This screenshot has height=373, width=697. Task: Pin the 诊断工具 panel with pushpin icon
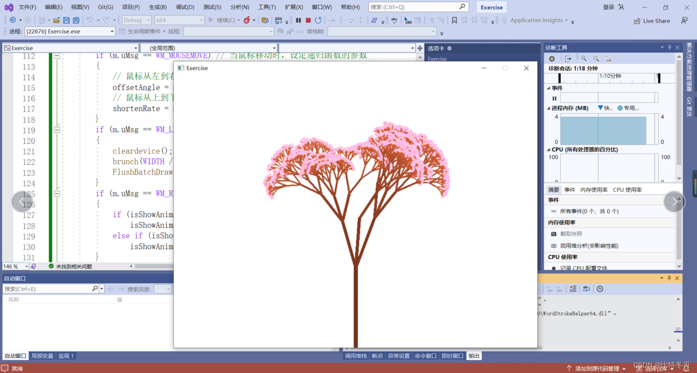pos(670,47)
